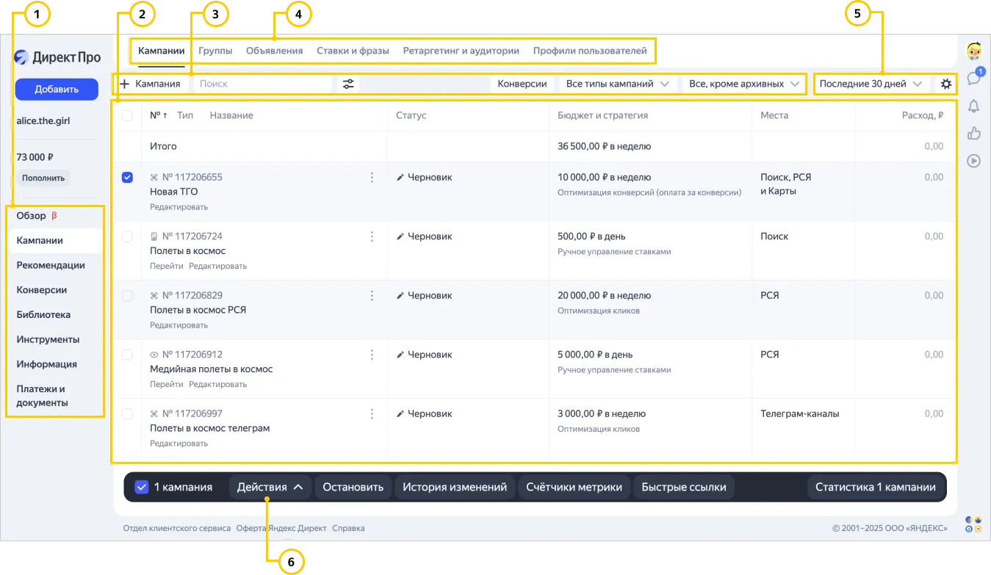This screenshot has width=991, height=575.
Task: Click the Конверсии filter button
Action: (522, 84)
